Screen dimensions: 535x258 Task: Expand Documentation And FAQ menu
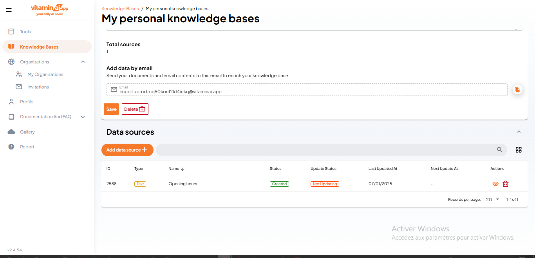pyautogui.click(x=83, y=117)
